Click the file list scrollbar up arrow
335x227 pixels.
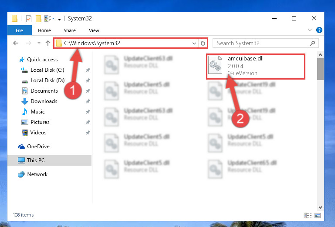pos(320,55)
